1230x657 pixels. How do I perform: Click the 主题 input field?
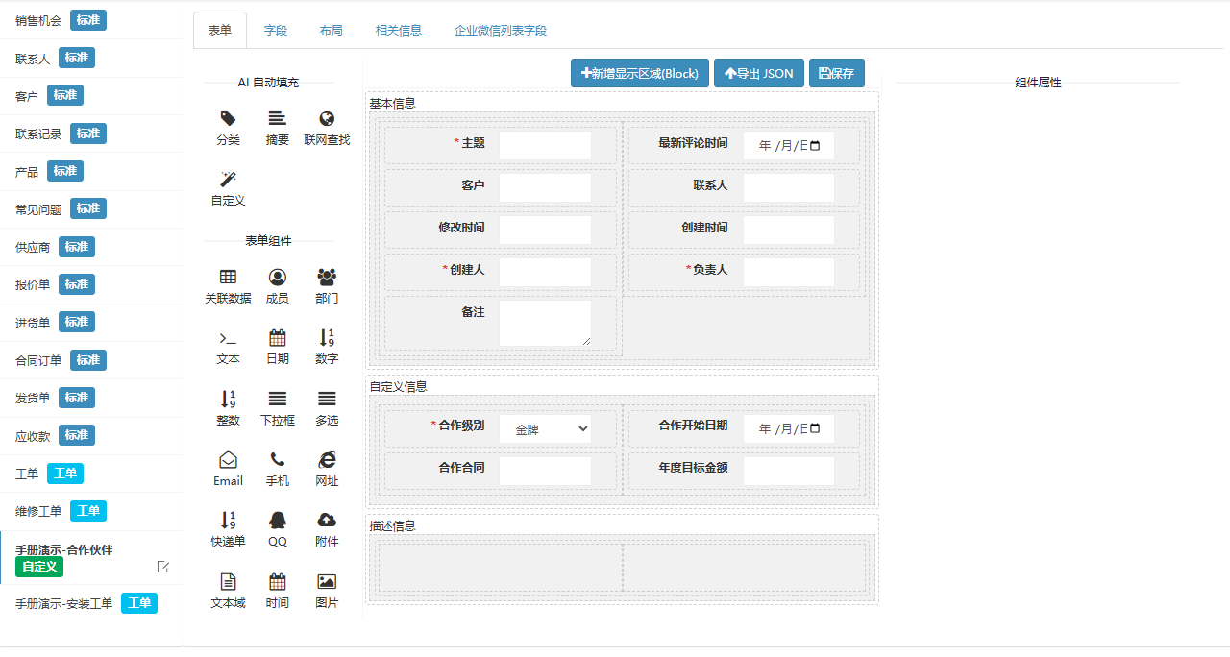(545, 146)
